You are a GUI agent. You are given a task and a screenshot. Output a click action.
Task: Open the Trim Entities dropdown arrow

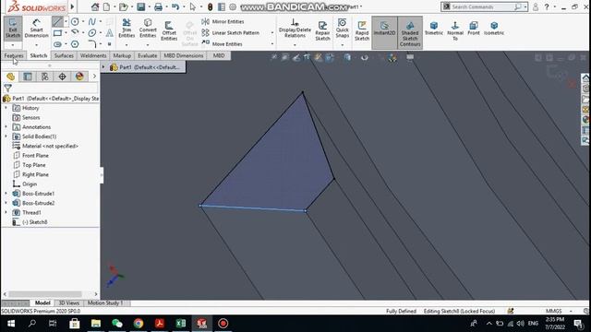(x=127, y=45)
